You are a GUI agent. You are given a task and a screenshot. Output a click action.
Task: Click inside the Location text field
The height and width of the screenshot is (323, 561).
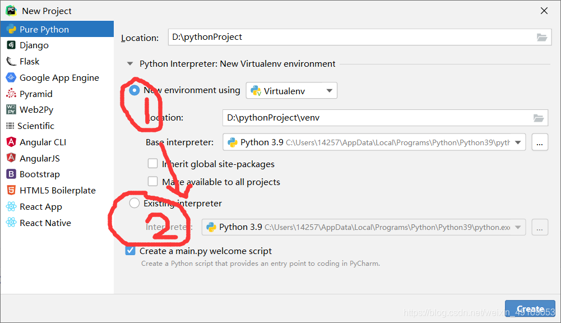(280, 38)
